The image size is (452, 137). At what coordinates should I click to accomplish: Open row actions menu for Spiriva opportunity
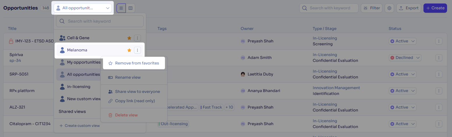(439, 58)
